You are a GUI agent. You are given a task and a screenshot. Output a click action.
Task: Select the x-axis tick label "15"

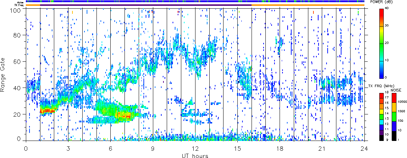pyautogui.click(x=237, y=149)
